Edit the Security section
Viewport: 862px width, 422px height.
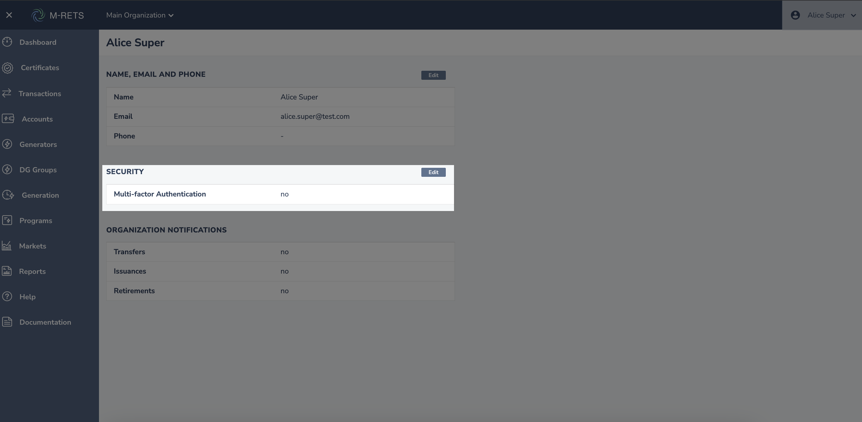433,172
